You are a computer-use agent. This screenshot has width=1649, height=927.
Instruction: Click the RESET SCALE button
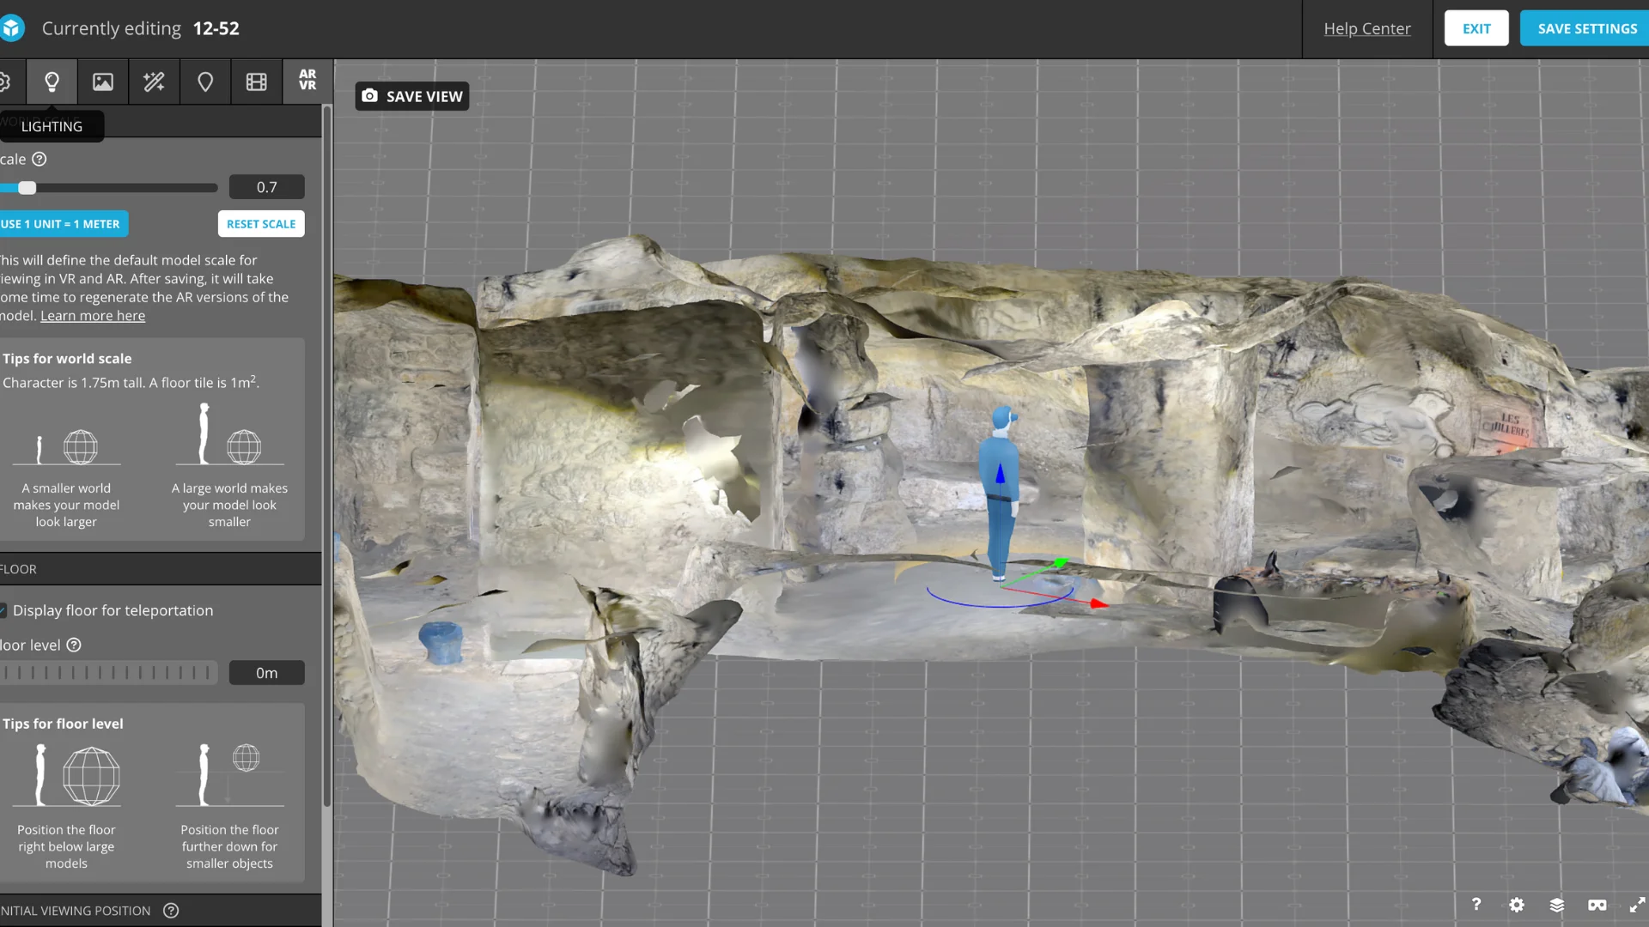[x=261, y=224]
